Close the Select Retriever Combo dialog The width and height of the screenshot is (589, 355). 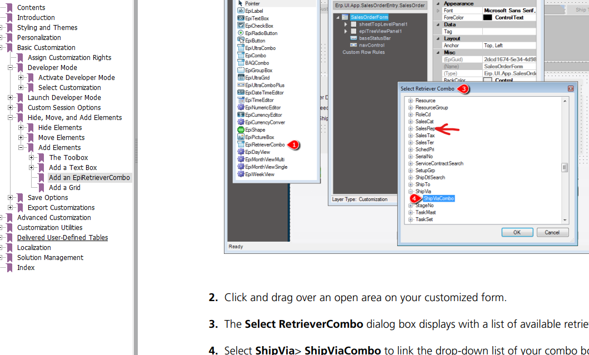coord(571,89)
